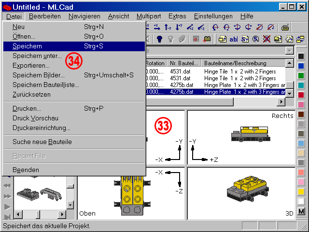The height and width of the screenshot is (232, 309).
Task: Choose Druck Vorschau menu entry
Action: point(74,118)
